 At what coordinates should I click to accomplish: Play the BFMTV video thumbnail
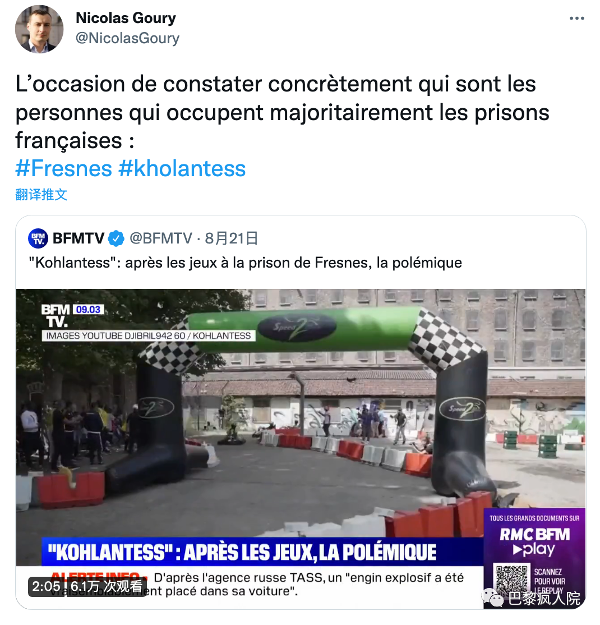[301, 448]
